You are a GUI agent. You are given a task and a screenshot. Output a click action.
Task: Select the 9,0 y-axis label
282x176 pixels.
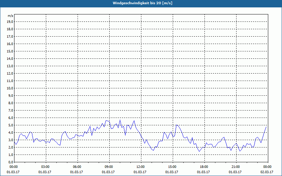pyautogui.click(x=11, y=95)
